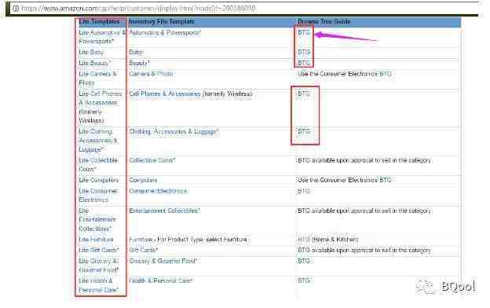This screenshot has width=490, height=308.
Task: Open Lite Furniture template link
Action: (x=97, y=240)
